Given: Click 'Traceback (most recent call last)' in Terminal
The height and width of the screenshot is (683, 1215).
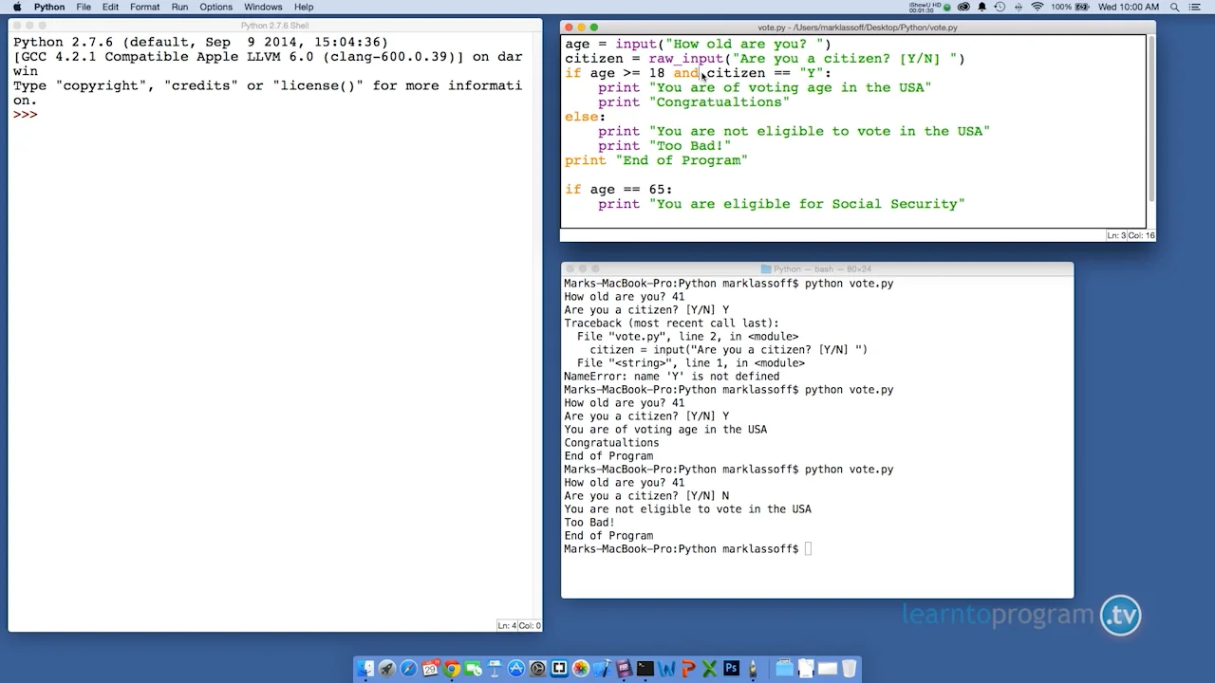Looking at the screenshot, I should (671, 323).
